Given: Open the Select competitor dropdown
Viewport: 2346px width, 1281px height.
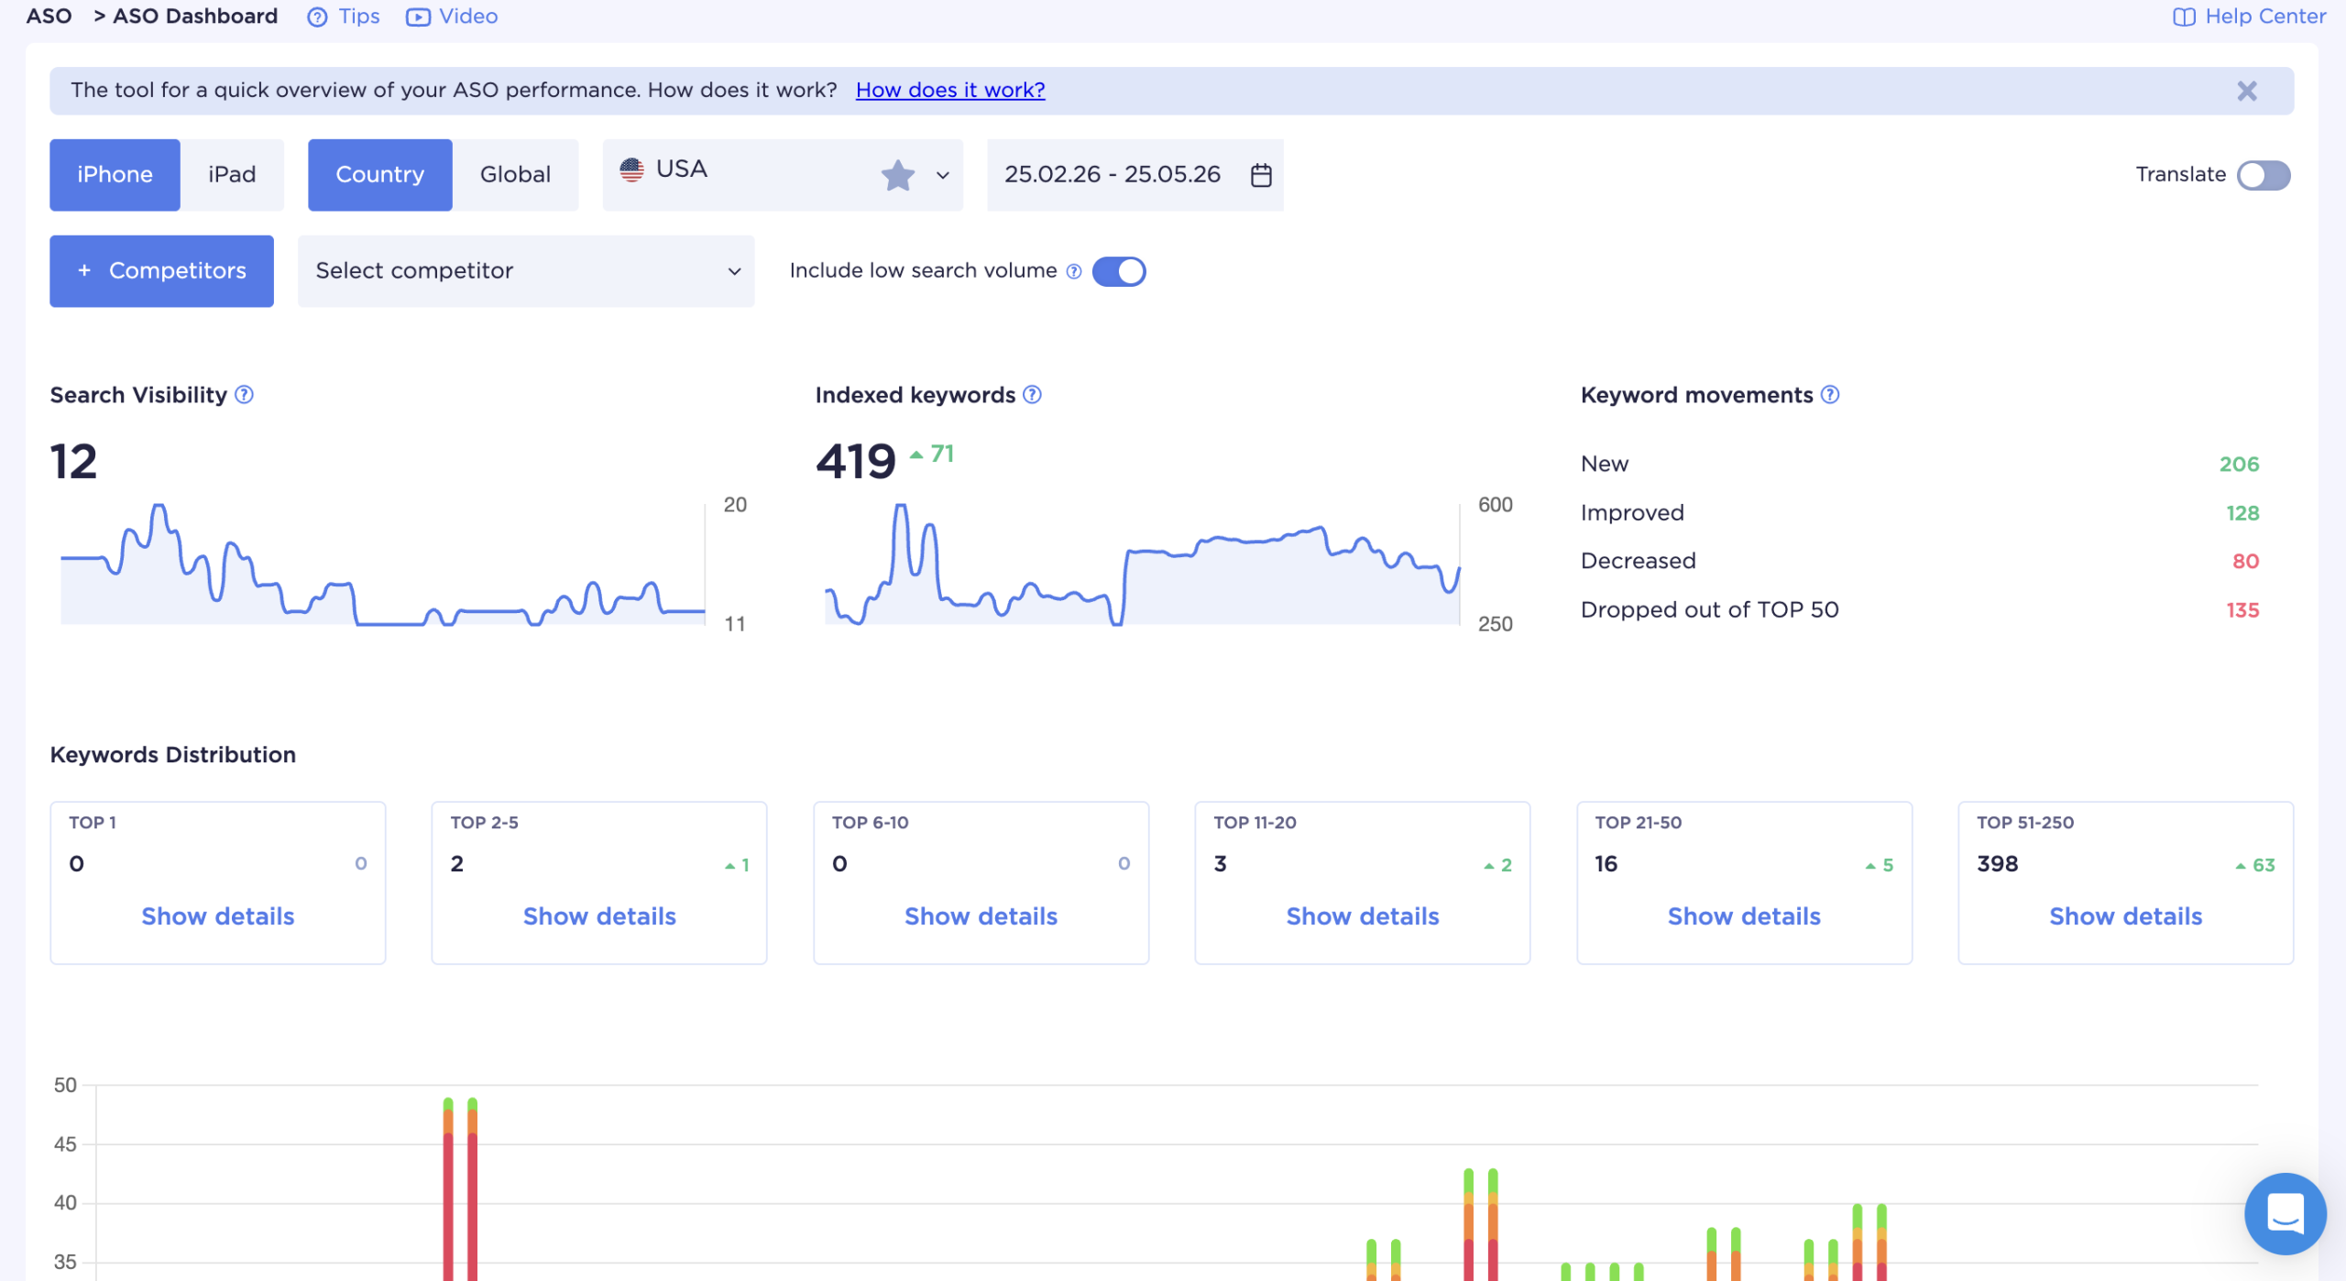Looking at the screenshot, I should click(x=526, y=271).
